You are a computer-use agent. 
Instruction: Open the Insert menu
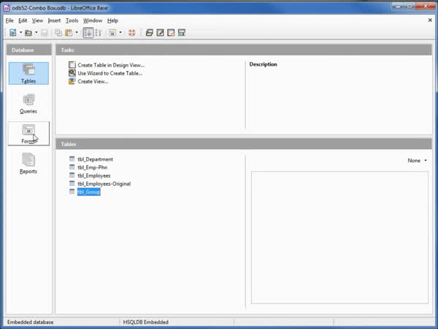[54, 20]
